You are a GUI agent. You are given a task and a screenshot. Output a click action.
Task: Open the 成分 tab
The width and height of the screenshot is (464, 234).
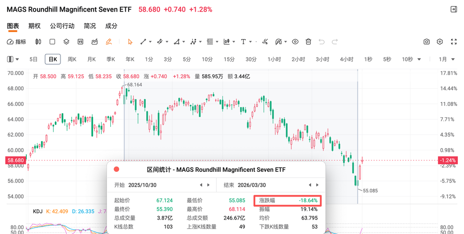click(111, 26)
